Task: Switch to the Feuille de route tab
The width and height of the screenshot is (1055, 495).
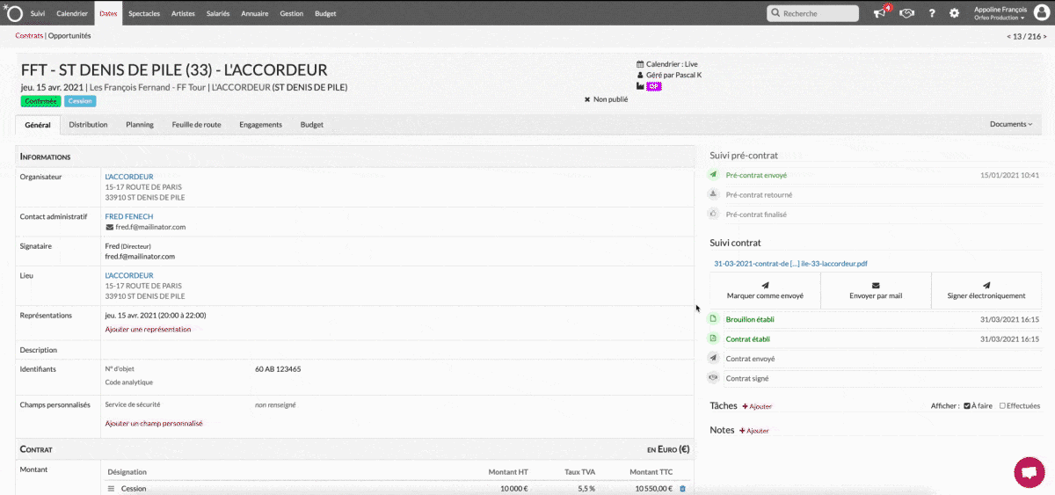Action: [x=196, y=125]
